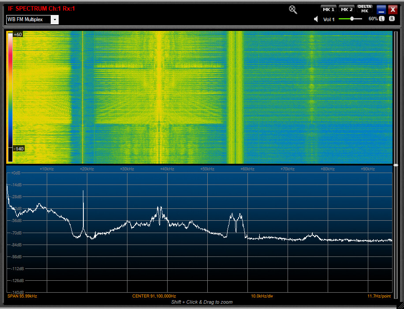The height and width of the screenshot is (309, 404).
Task: Adjust the Vol 1 volume slider
Action: pyautogui.click(x=350, y=19)
